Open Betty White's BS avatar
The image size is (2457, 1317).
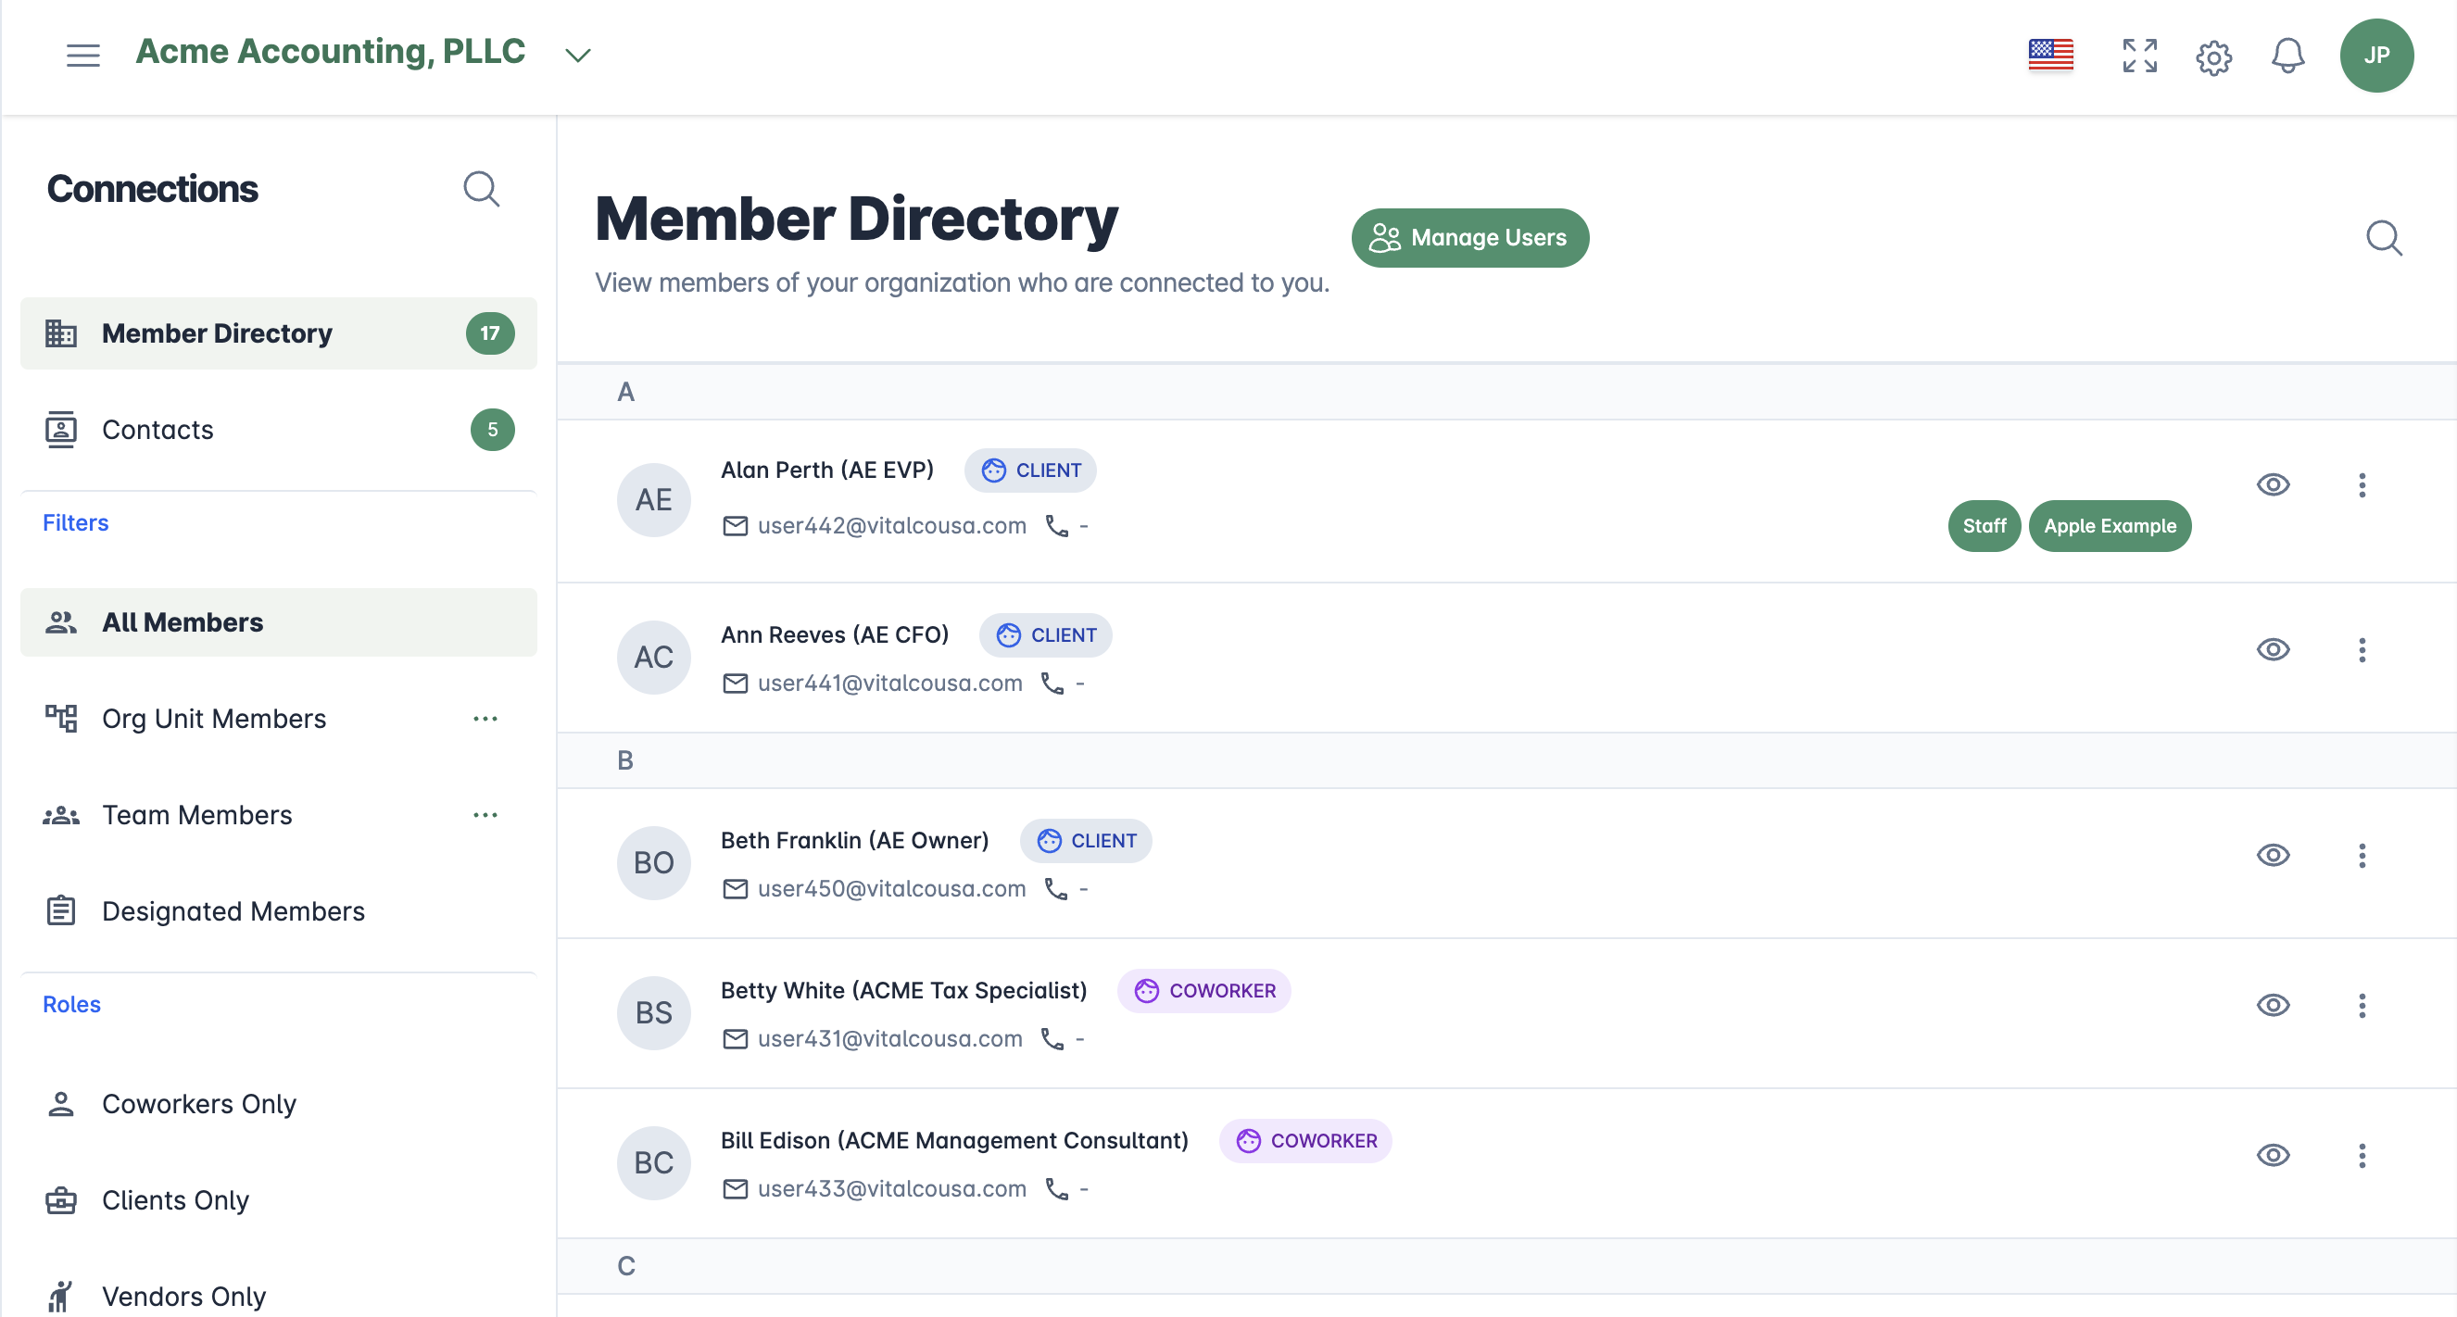click(x=653, y=1011)
